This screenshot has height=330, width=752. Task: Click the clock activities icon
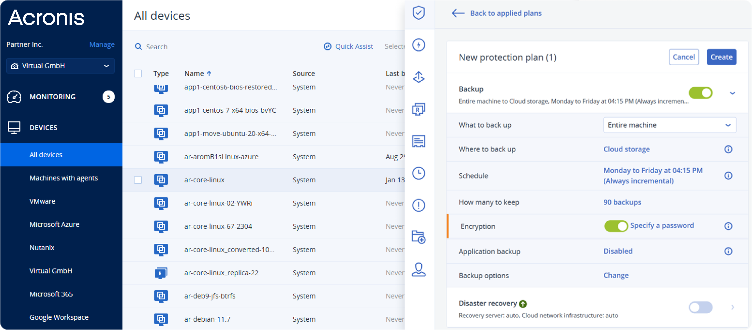tap(419, 173)
